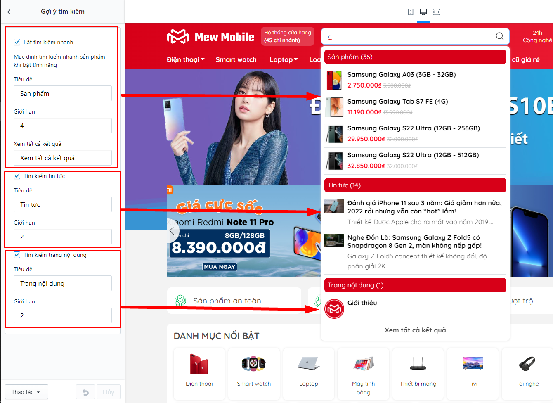Click the search magnifier icon

tap(500, 36)
